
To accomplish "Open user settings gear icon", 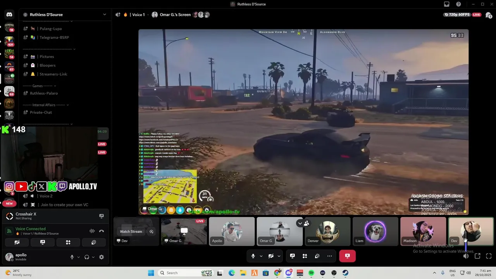I will [x=102, y=257].
